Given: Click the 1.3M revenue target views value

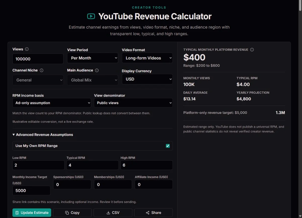Looking at the screenshot, I should (280, 113).
